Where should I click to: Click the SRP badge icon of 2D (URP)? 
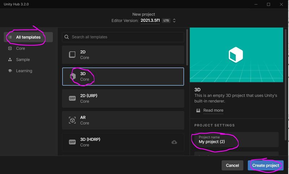(x=72, y=98)
